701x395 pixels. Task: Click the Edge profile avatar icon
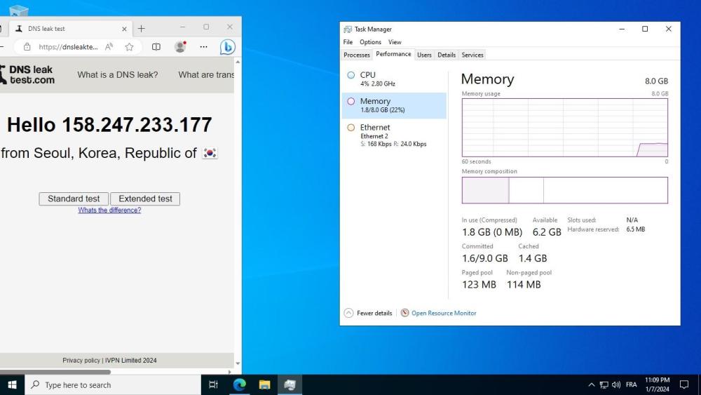click(180, 47)
